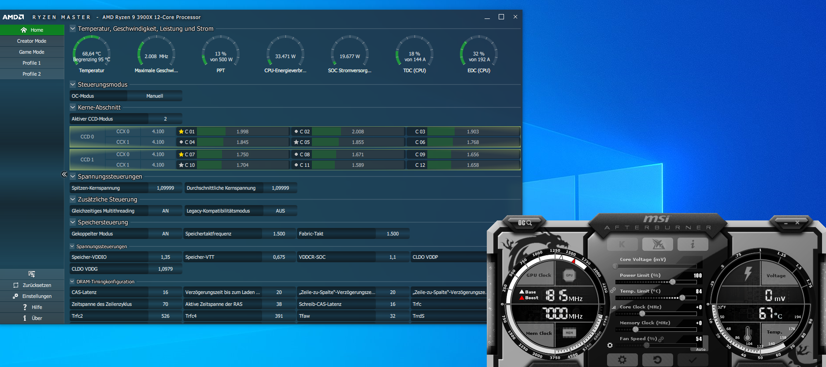Click the Zurücksetzen reset icon in the sidebar

[16, 285]
